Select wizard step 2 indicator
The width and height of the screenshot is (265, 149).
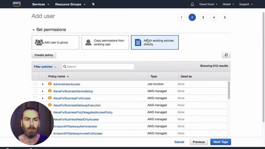click(x=192, y=17)
